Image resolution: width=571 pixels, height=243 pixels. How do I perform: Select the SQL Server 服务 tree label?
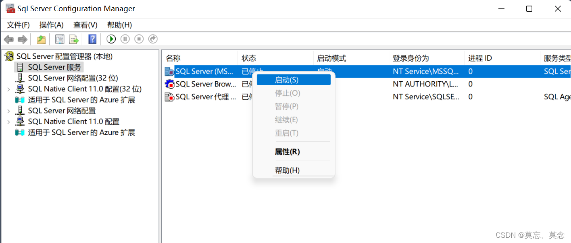(54, 67)
